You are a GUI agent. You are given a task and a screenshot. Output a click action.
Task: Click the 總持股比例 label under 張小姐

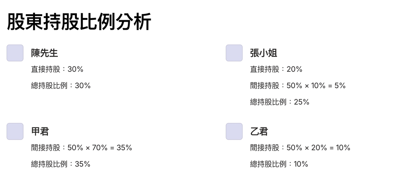click(268, 102)
